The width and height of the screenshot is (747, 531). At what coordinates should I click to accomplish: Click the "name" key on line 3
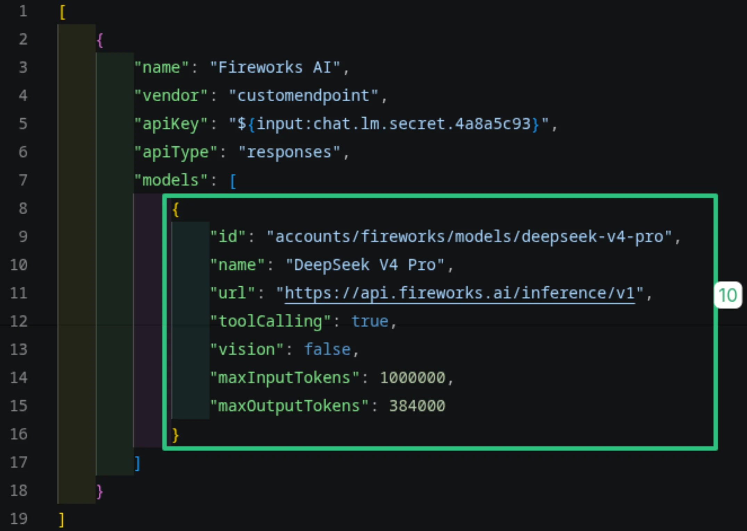[161, 67]
